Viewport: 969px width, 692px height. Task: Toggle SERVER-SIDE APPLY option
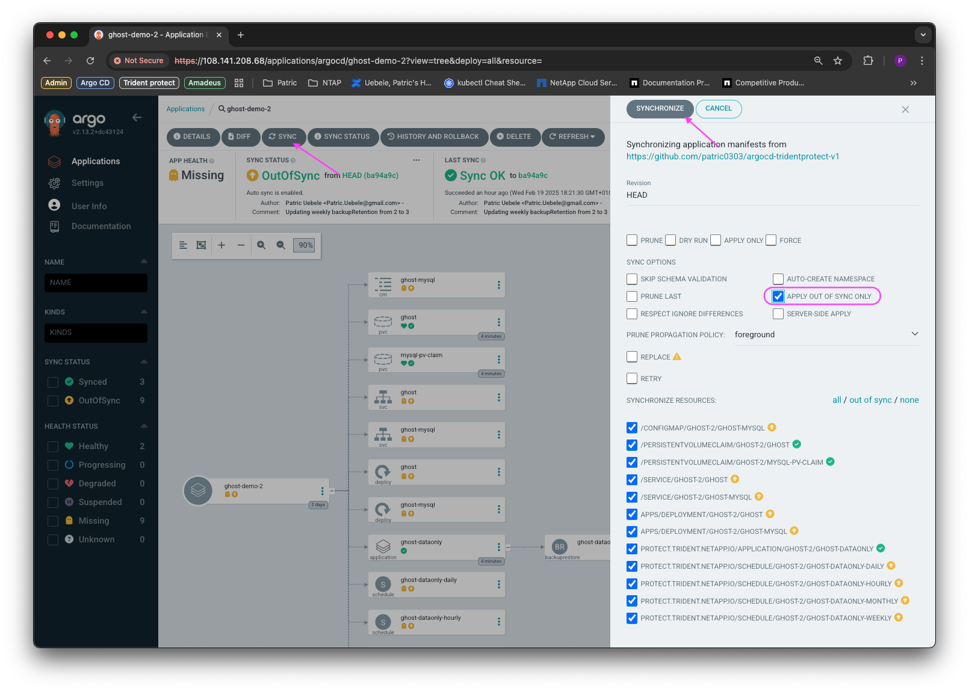point(778,314)
